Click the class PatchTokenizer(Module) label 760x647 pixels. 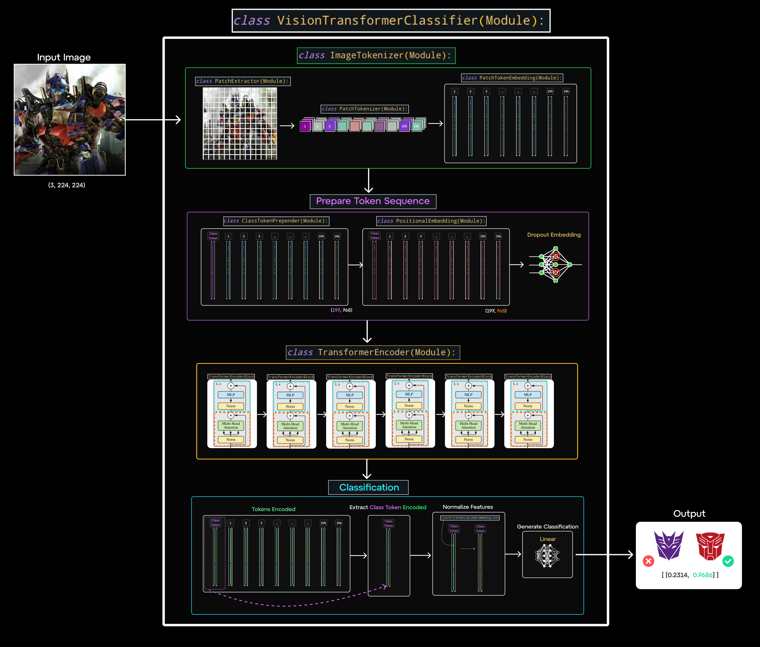coord(365,109)
